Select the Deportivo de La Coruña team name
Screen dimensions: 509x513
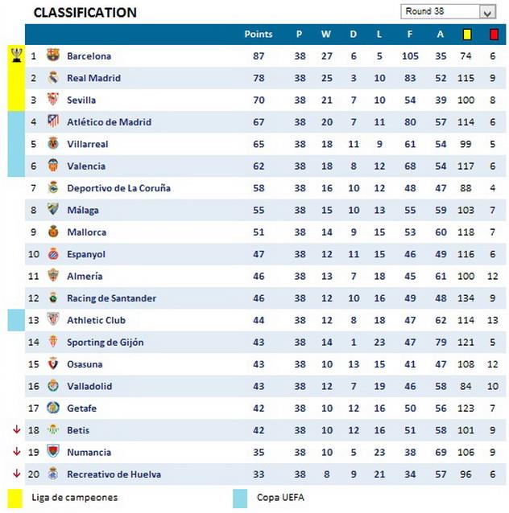click(x=118, y=188)
